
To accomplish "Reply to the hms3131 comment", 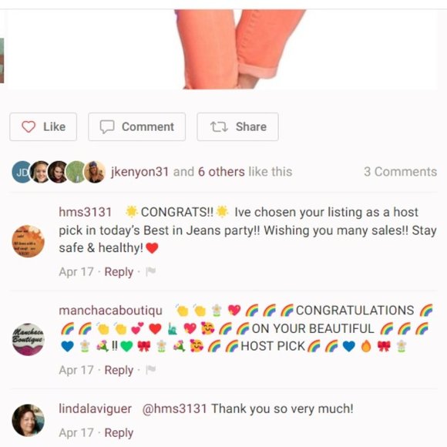I will click(119, 272).
